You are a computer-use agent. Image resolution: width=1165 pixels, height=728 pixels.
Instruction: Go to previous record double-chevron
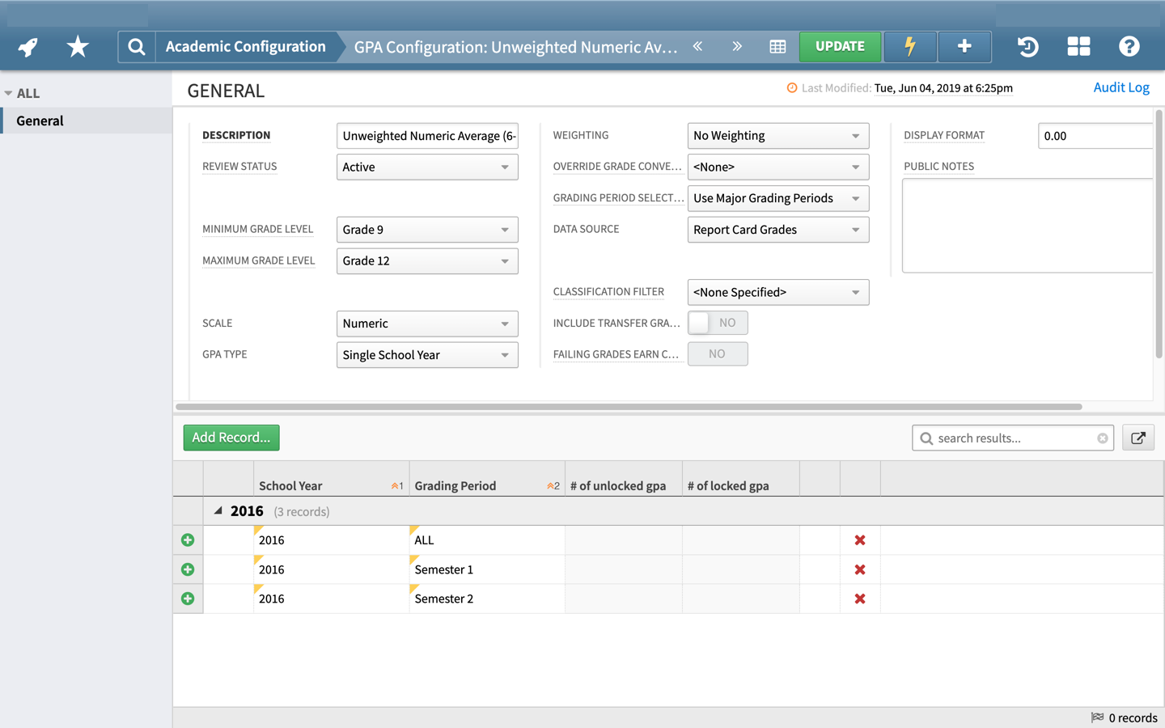(697, 47)
